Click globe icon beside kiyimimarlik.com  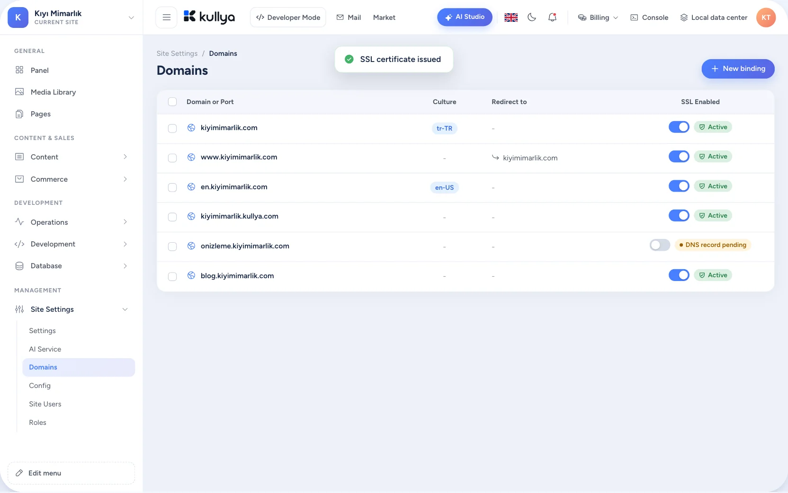191,128
